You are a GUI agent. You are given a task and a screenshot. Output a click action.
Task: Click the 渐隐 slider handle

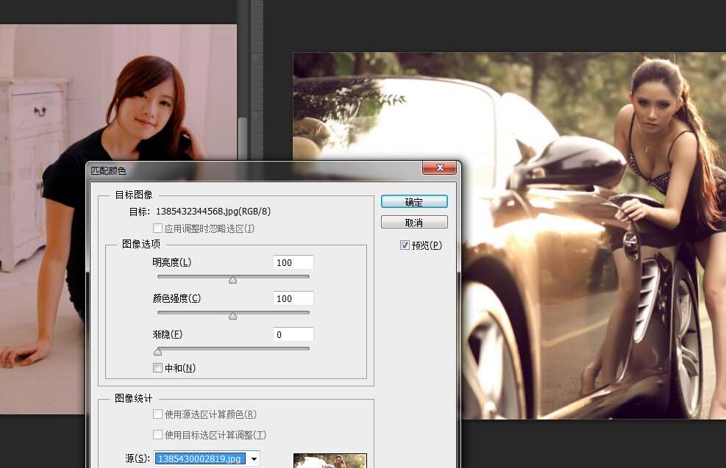(157, 351)
